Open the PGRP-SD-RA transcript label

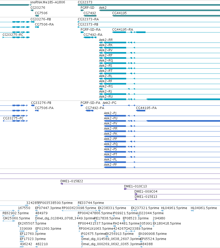click(x=90, y=30)
